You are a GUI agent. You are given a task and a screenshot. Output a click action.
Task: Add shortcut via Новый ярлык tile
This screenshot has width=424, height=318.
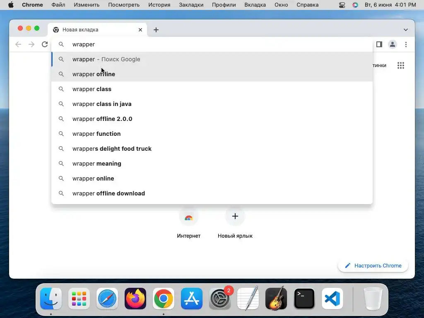pos(235,223)
